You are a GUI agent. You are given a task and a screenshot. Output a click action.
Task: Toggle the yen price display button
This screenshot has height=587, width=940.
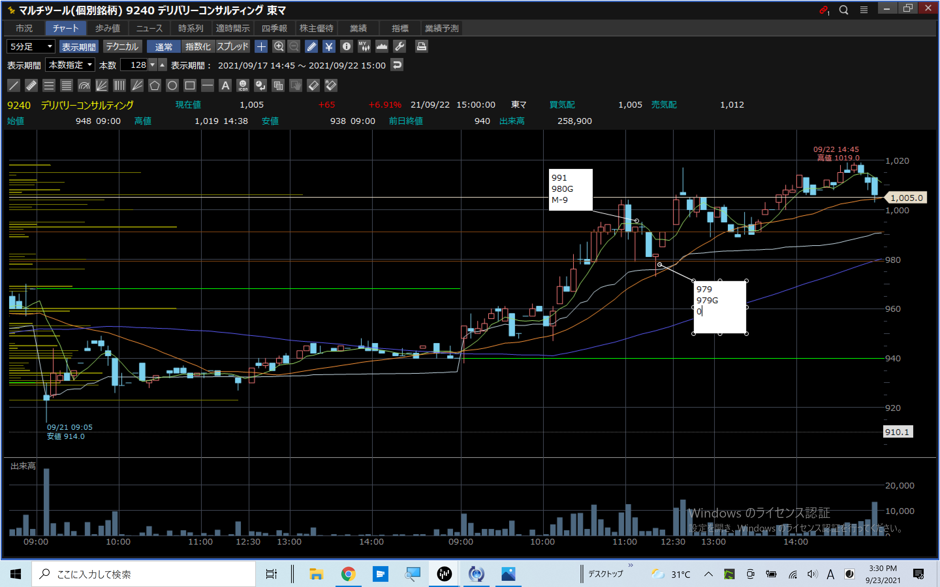coord(329,47)
